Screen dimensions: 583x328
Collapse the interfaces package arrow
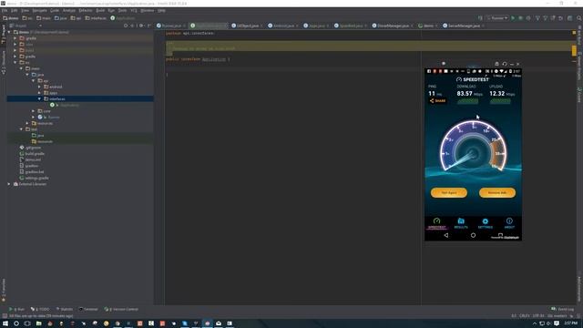(x=39, y=99)
